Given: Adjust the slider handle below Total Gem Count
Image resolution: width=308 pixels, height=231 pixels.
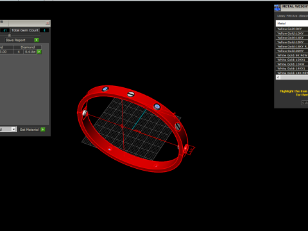Looking at the screenshot, I should point(9,35).
